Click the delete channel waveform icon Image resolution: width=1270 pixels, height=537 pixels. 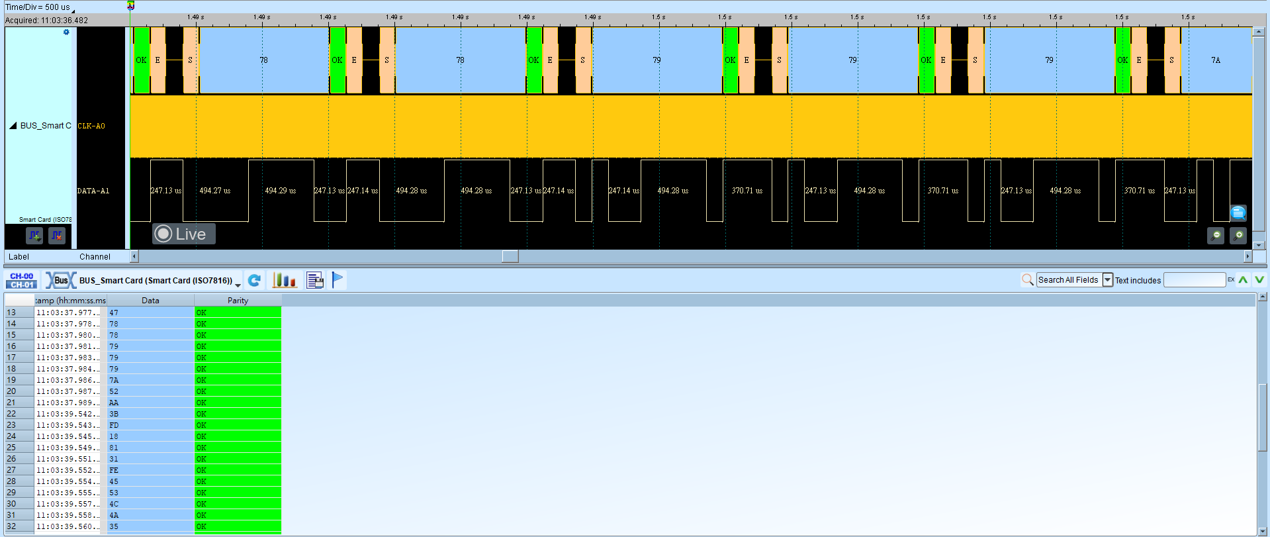pos(57,235)
